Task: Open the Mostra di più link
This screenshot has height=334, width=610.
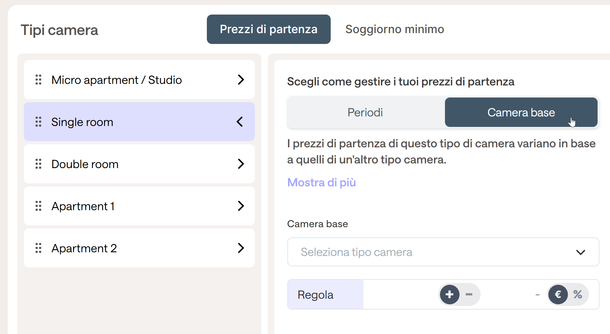Action: [x=321, y=183]
